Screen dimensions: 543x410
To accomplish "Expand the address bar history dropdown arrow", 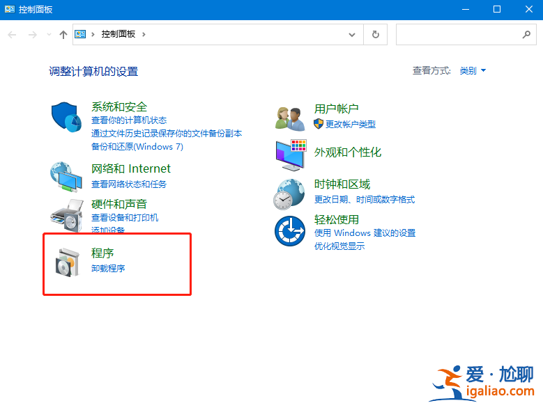I will coord(353,34).
